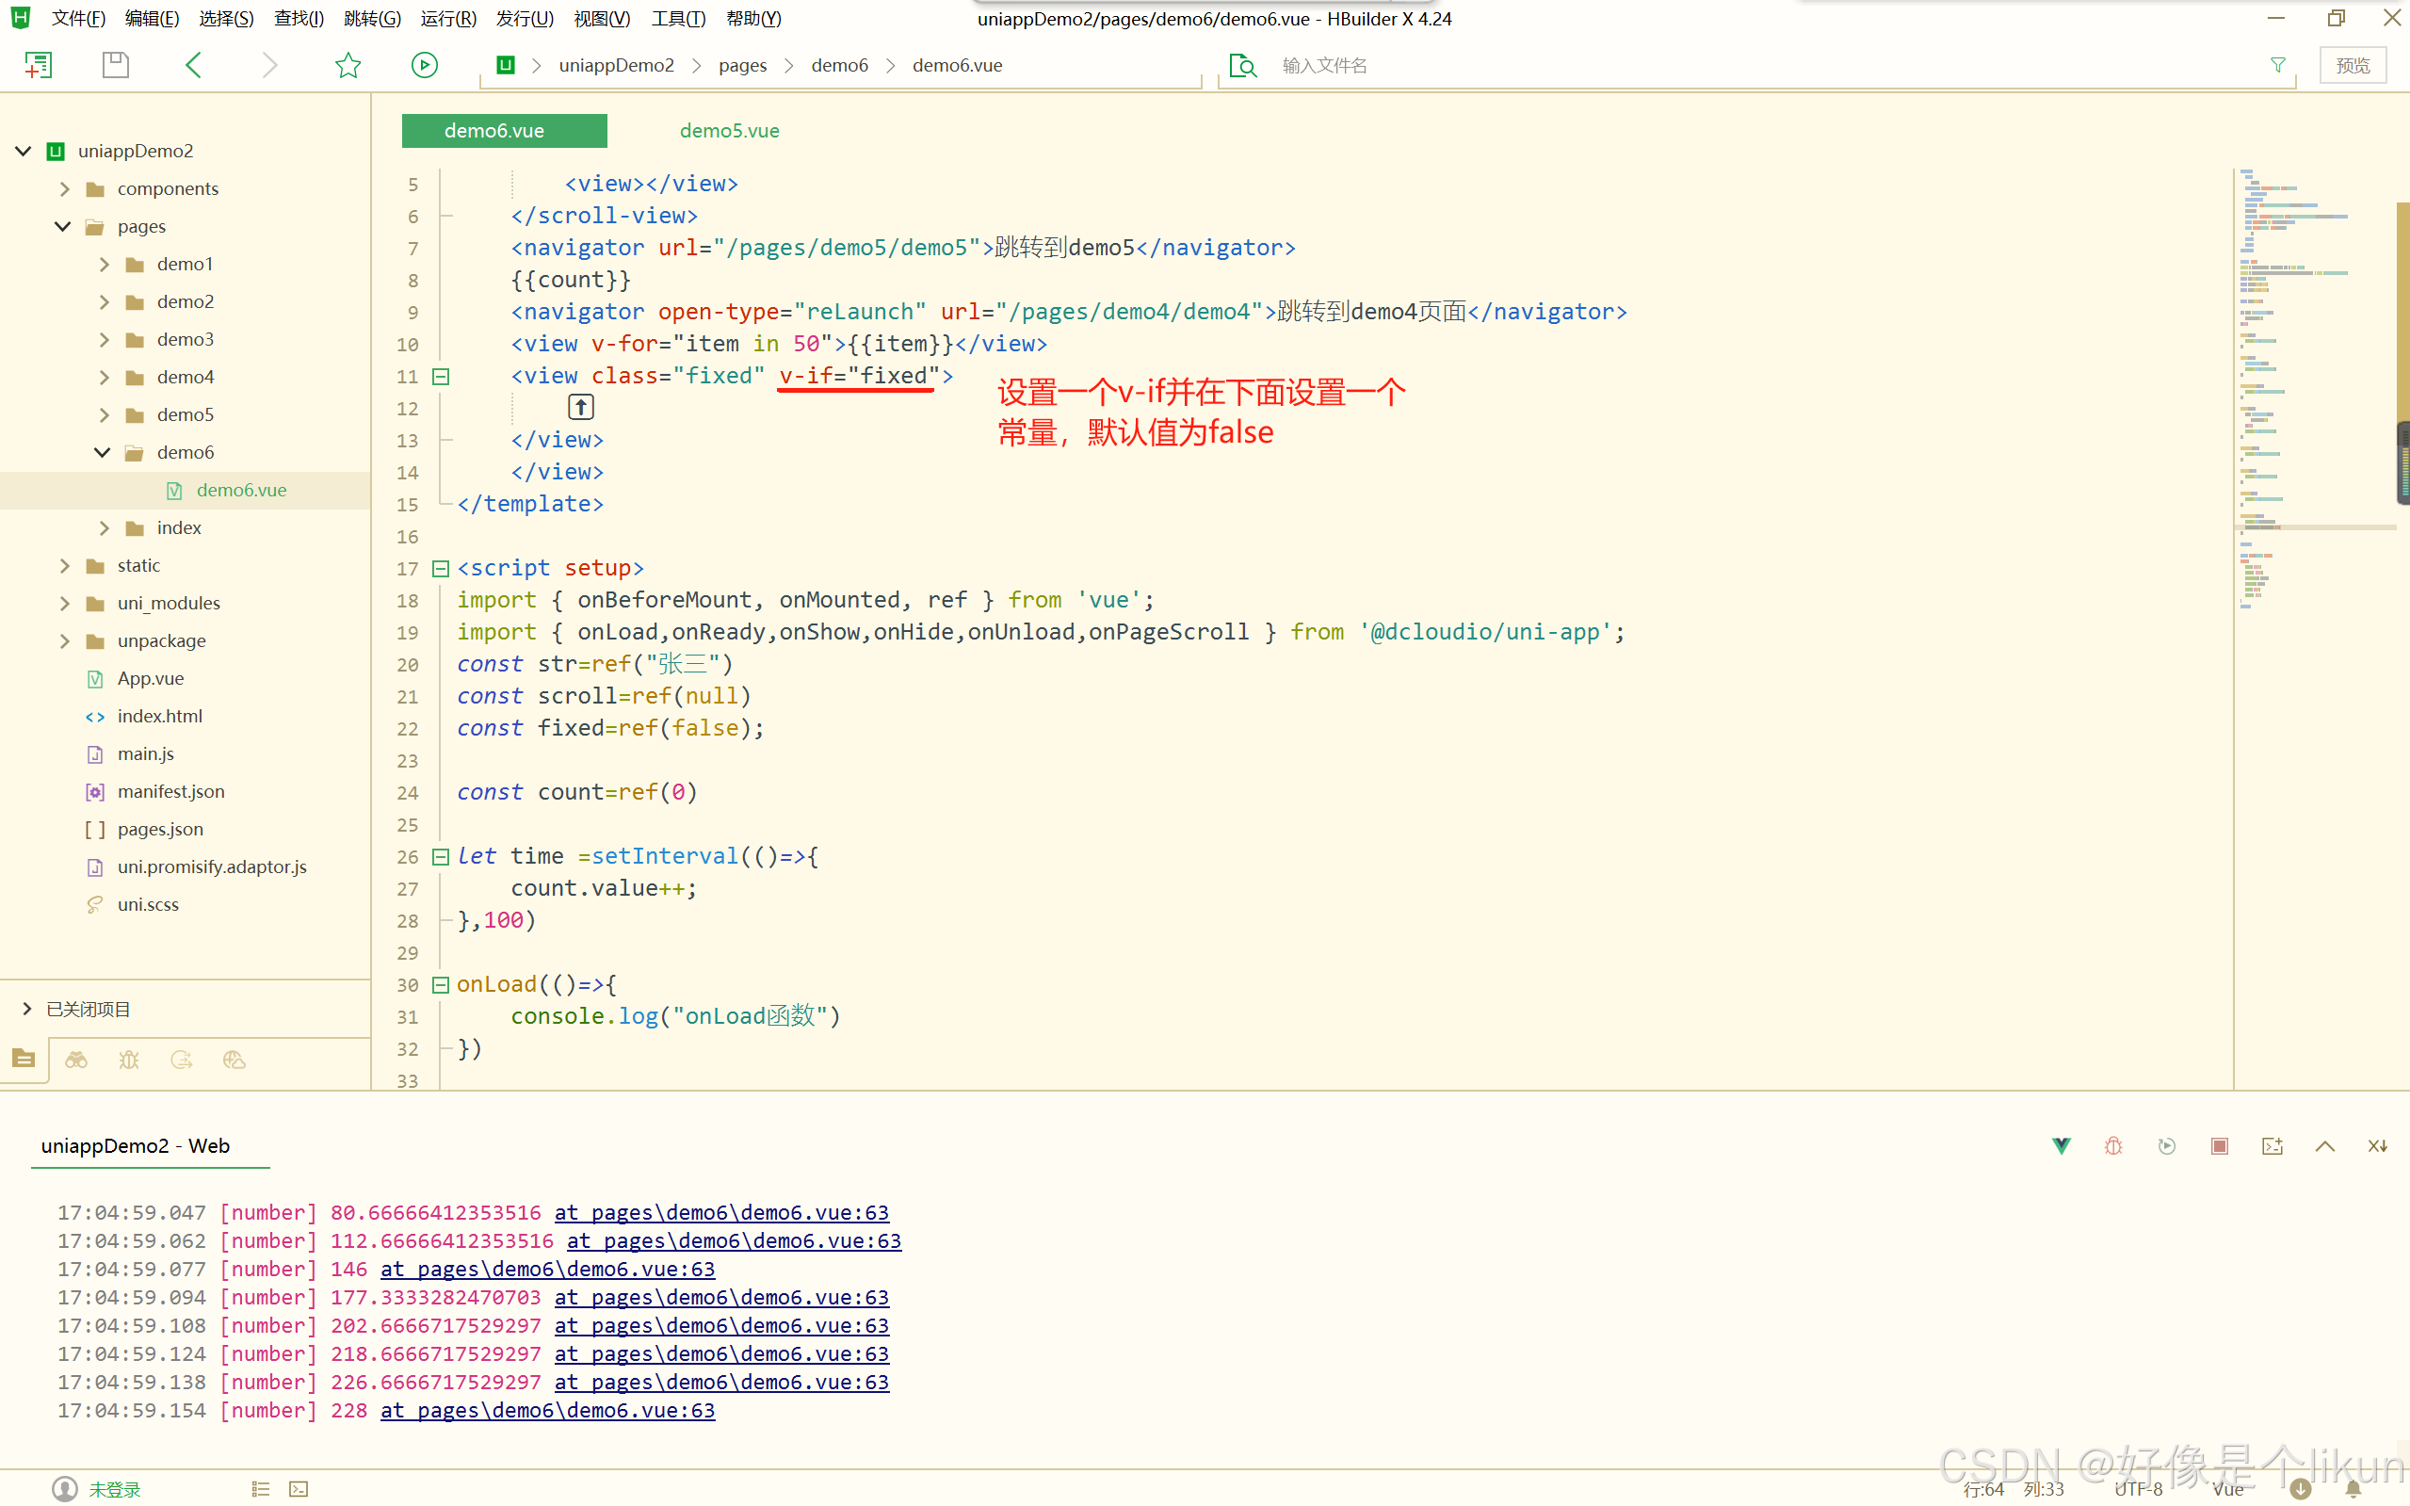This screenshot has height=1506, width=2410.
Task: Click the debug bug icon in console
Action: coord(2113,1145)
